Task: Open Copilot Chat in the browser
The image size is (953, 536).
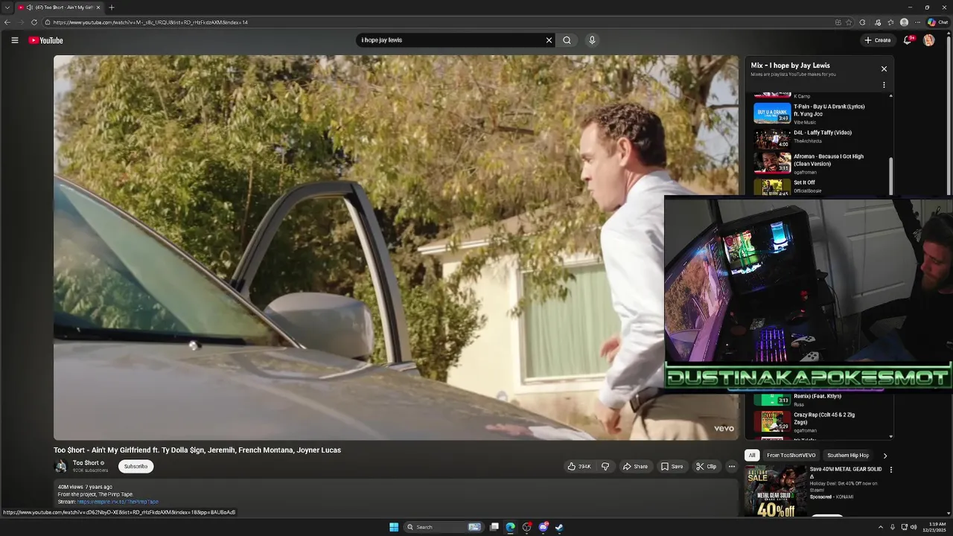Action: coord(937,22)
